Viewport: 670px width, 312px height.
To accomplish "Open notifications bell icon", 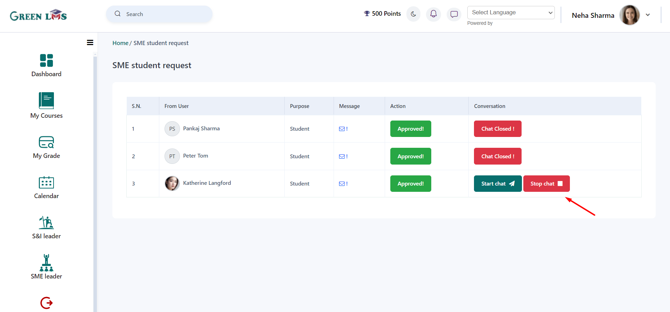I will [433, 14].
